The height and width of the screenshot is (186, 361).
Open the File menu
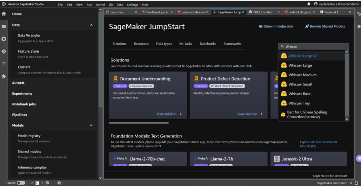point(60,5)
